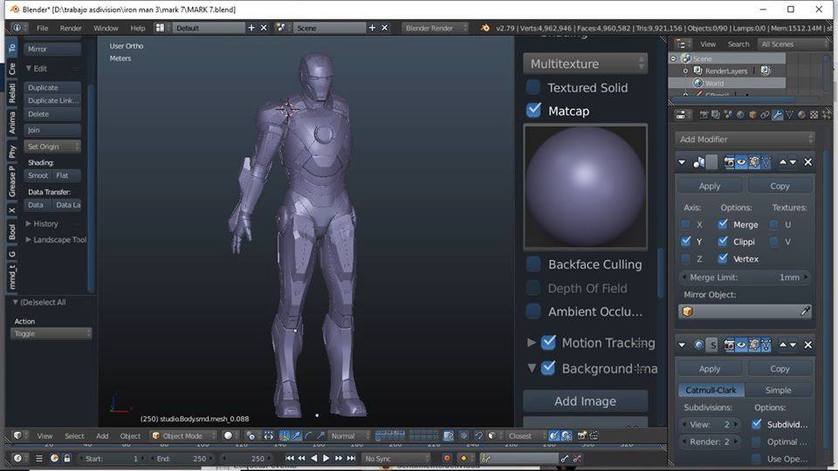
Task: Click the Blender logo icon in the header
Action: 484,28
